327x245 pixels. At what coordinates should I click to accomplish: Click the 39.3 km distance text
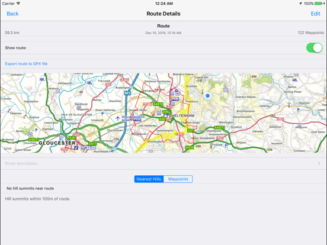pyautogui.click(x=12, y=33)
